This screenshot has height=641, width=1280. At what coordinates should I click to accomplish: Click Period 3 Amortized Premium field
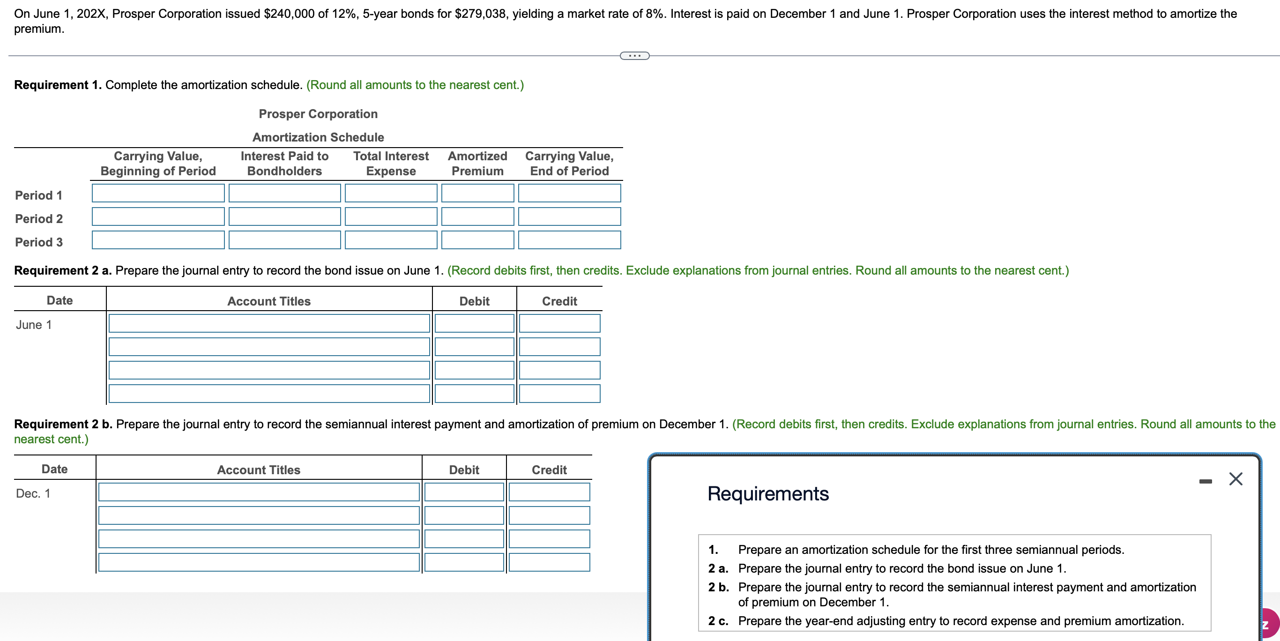pyautogui.click(x=477, y=240)
